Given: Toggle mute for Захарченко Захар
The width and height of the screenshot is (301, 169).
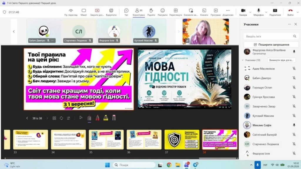Looking at the screenshot, I should click(294, 106).
